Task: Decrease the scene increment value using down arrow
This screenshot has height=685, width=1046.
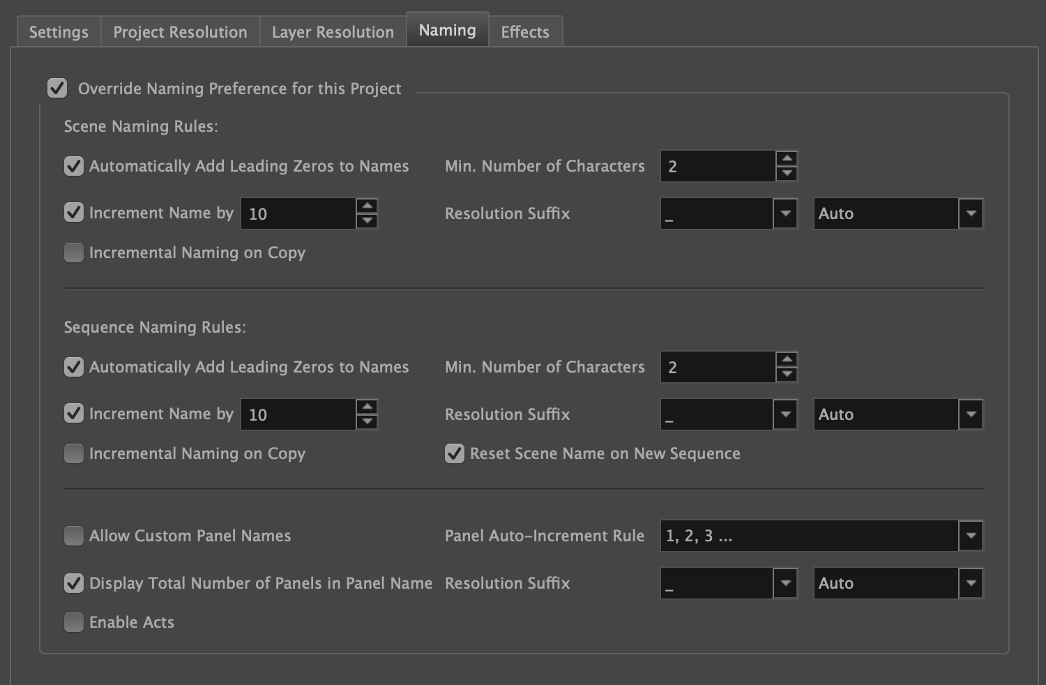Action: pyautogui.click(x=368, y=220)
